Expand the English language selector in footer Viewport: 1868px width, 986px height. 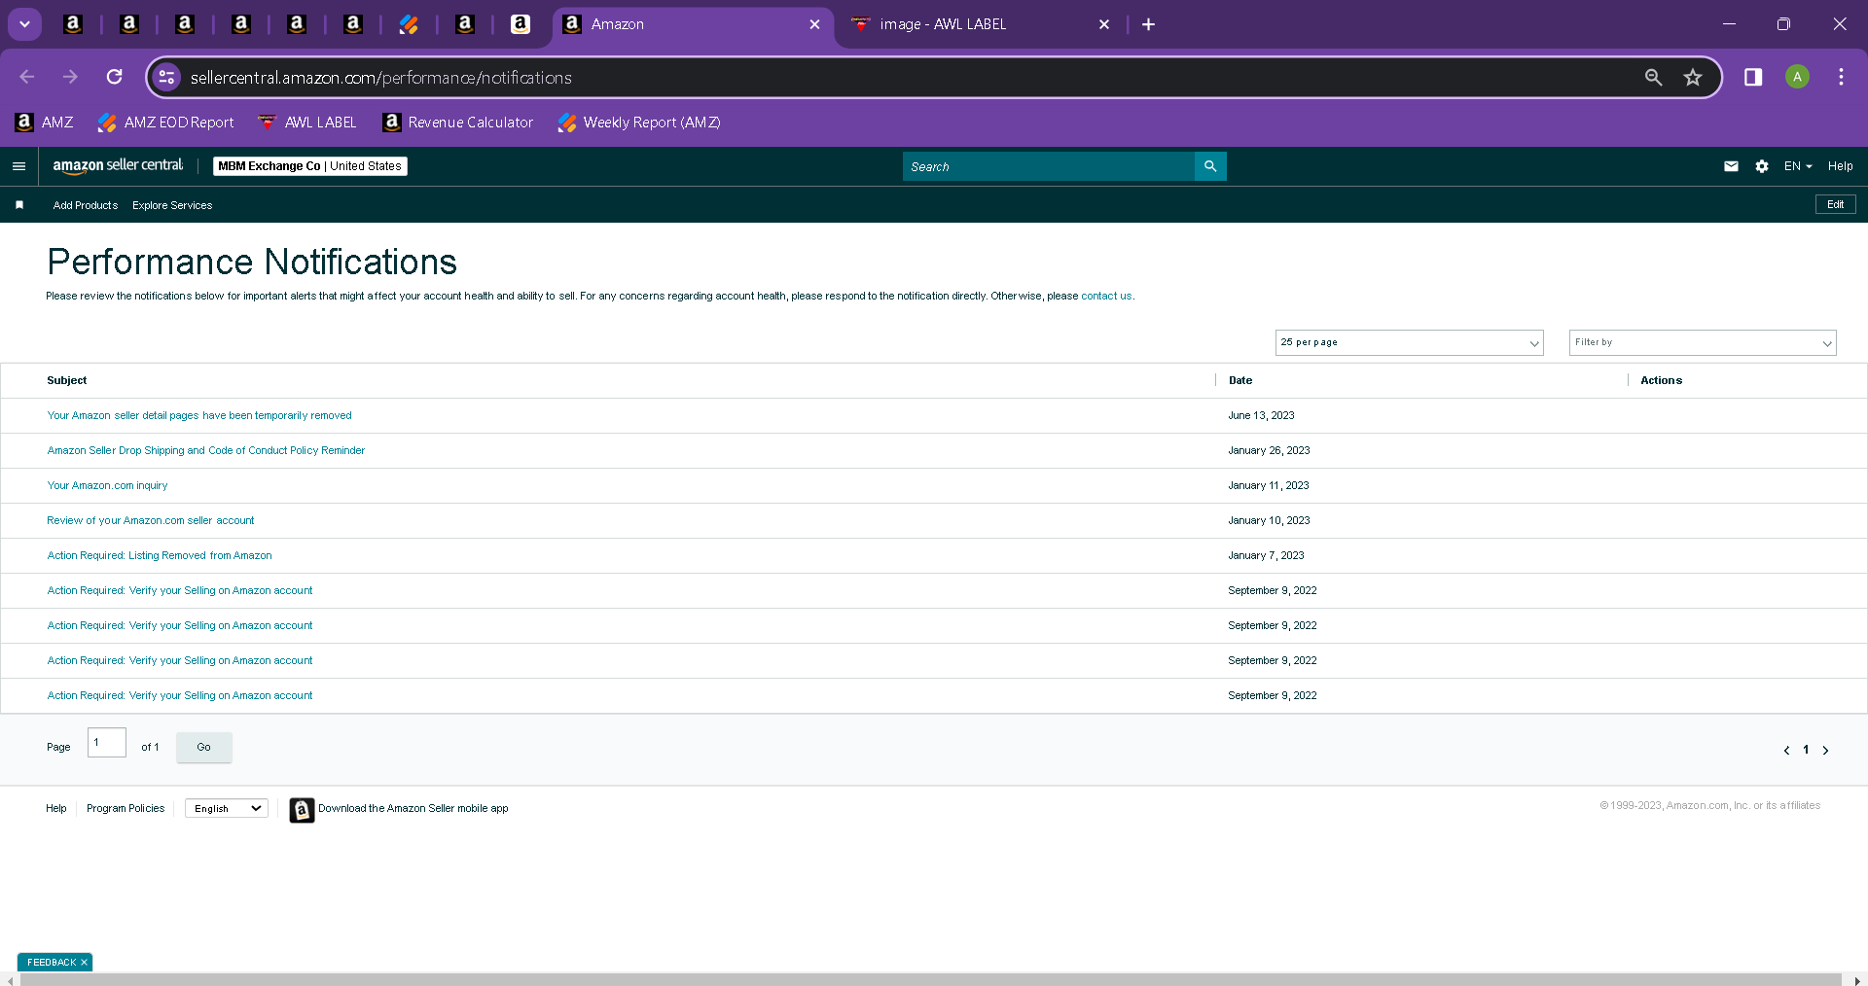[x=227, y=808]
